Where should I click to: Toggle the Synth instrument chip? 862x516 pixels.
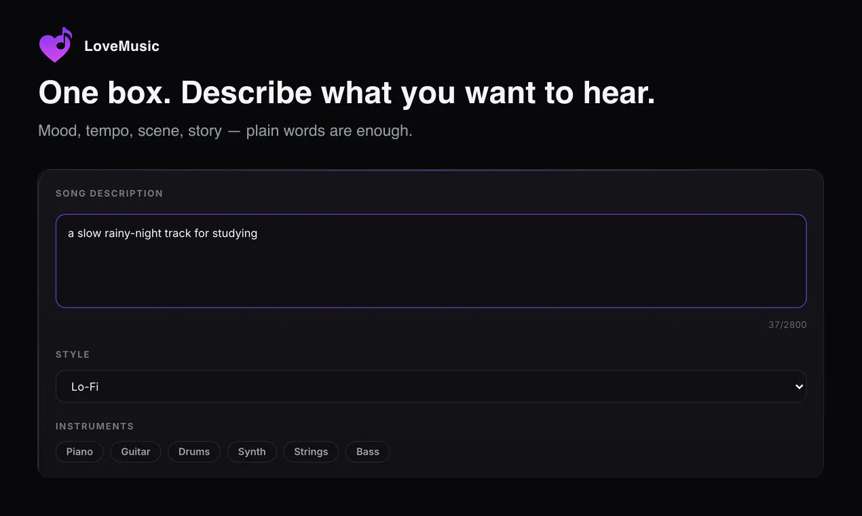pyautogui.click(x=252, y=451)
